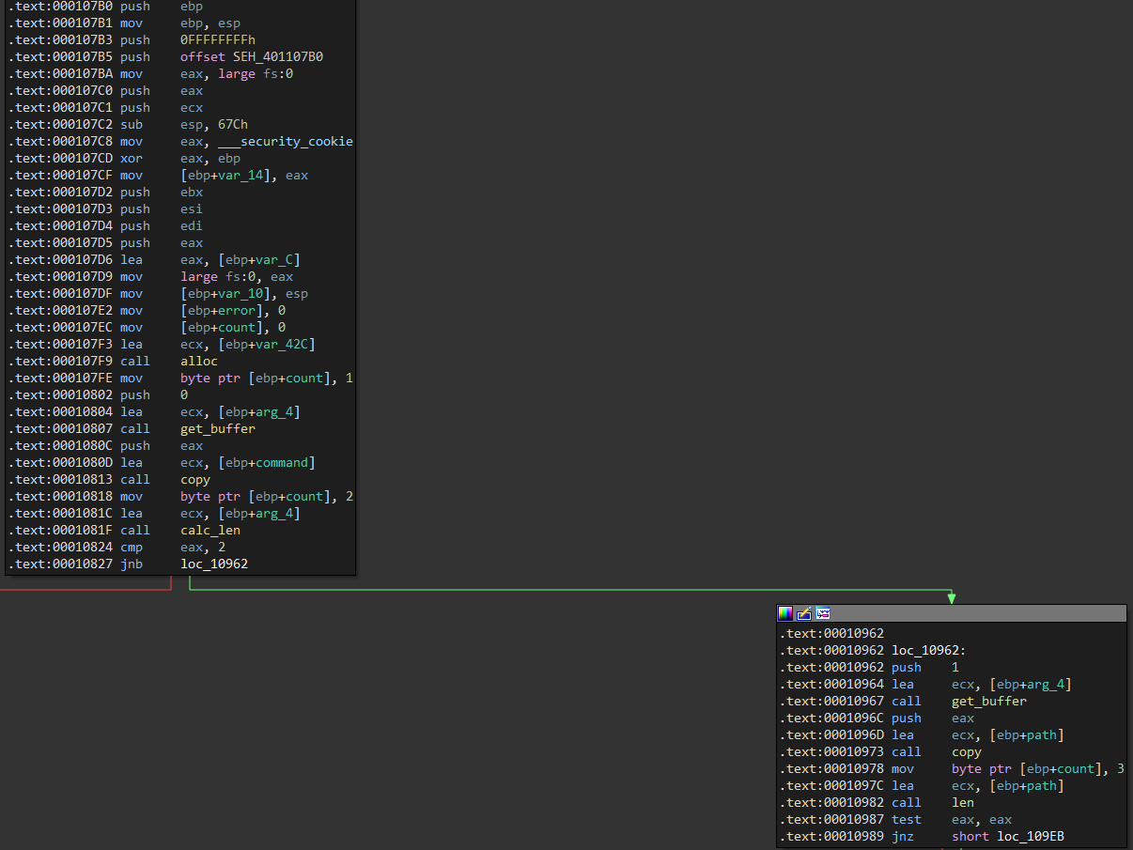Click '[ebp+var_10], esp' operand
The width and height of the screenshot is (1133, 850).
point(244,294)
